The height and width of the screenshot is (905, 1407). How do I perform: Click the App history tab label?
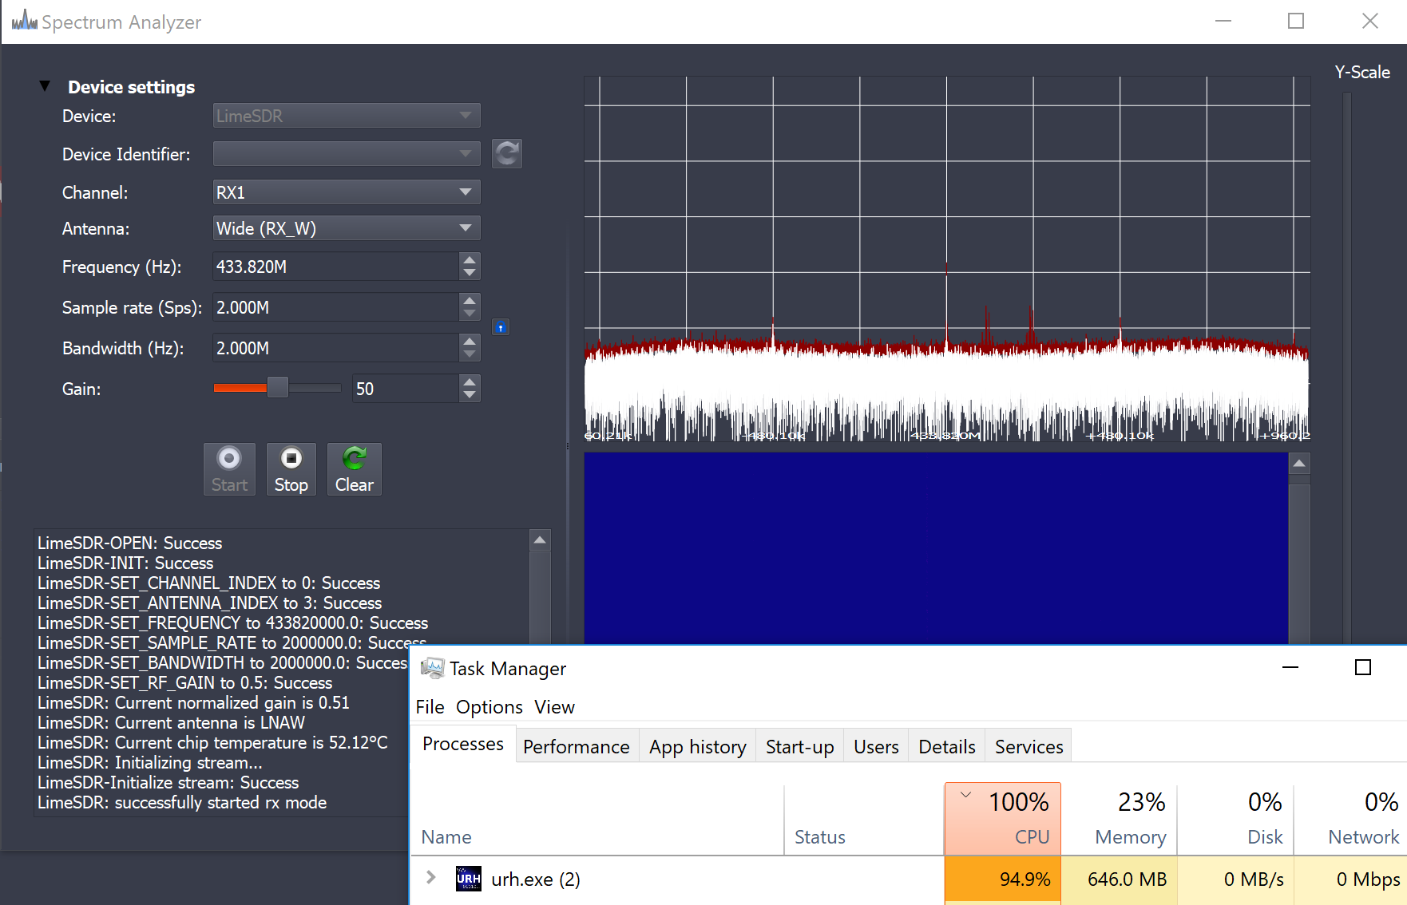(x=696, y=746)
